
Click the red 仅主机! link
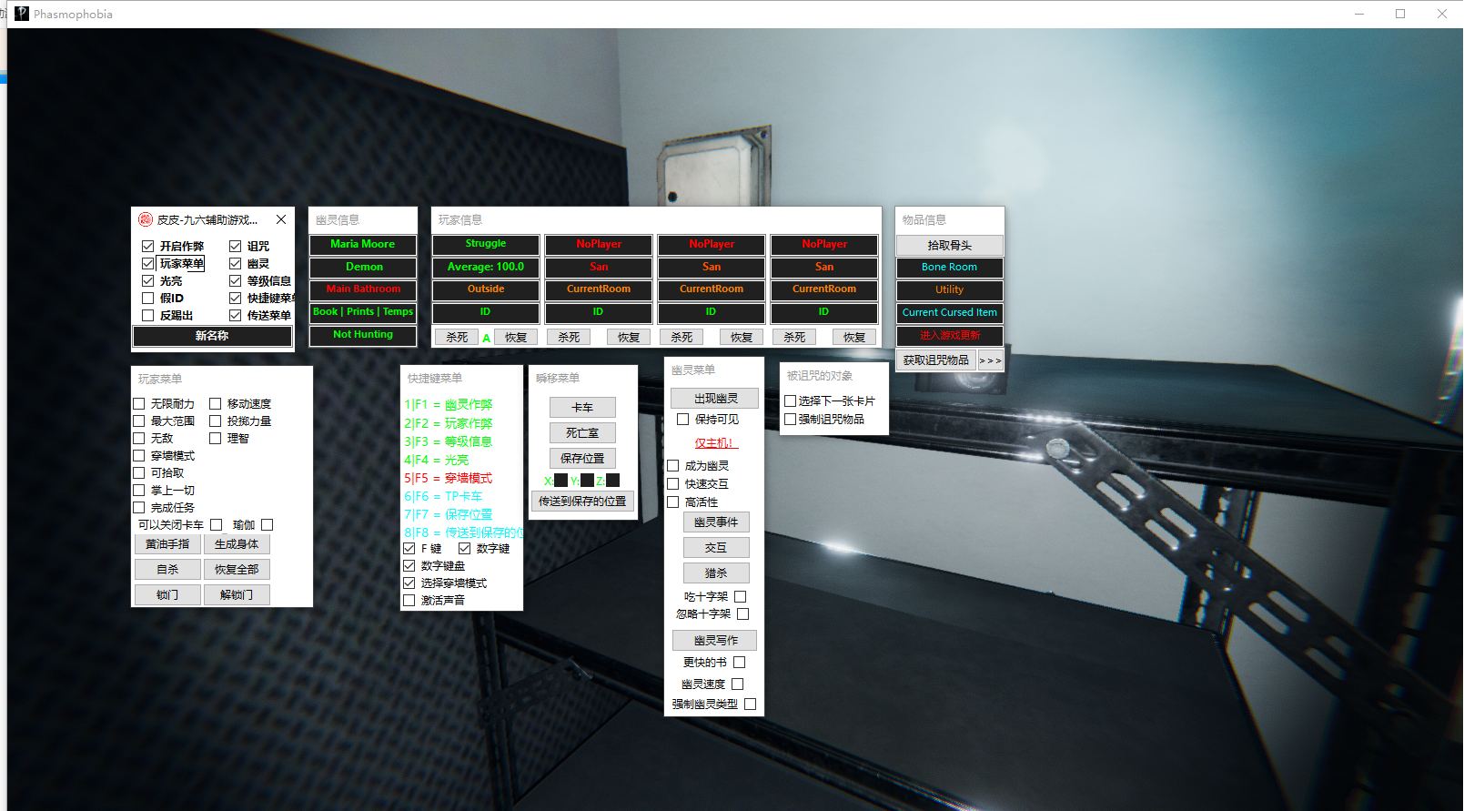pos(715,443)
